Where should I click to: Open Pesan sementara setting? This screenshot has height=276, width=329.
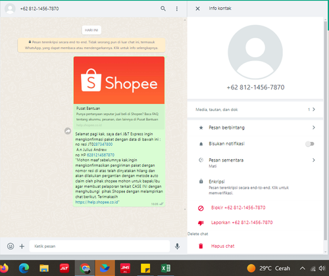[255, 162]
